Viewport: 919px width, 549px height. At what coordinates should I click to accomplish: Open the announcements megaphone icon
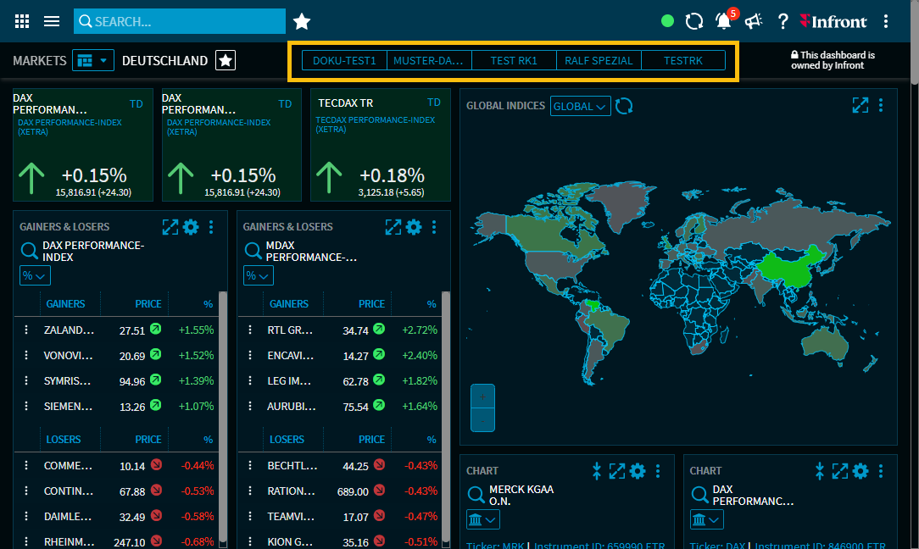(x=753, y=21)
